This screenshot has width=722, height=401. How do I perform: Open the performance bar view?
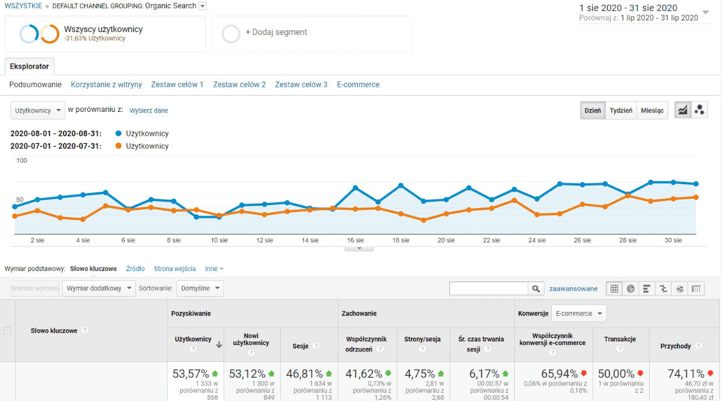pyautogui.click(x=646, y=289)
